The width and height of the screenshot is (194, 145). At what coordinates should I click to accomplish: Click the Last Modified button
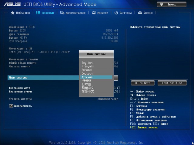click(172, 83)
